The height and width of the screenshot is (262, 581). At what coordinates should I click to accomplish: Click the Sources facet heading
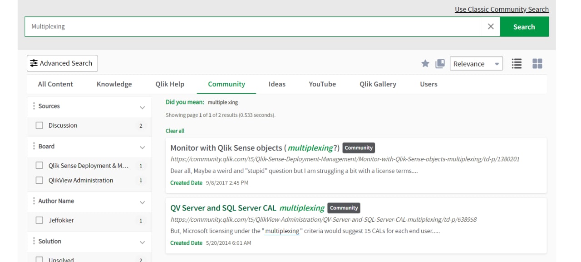49,106
